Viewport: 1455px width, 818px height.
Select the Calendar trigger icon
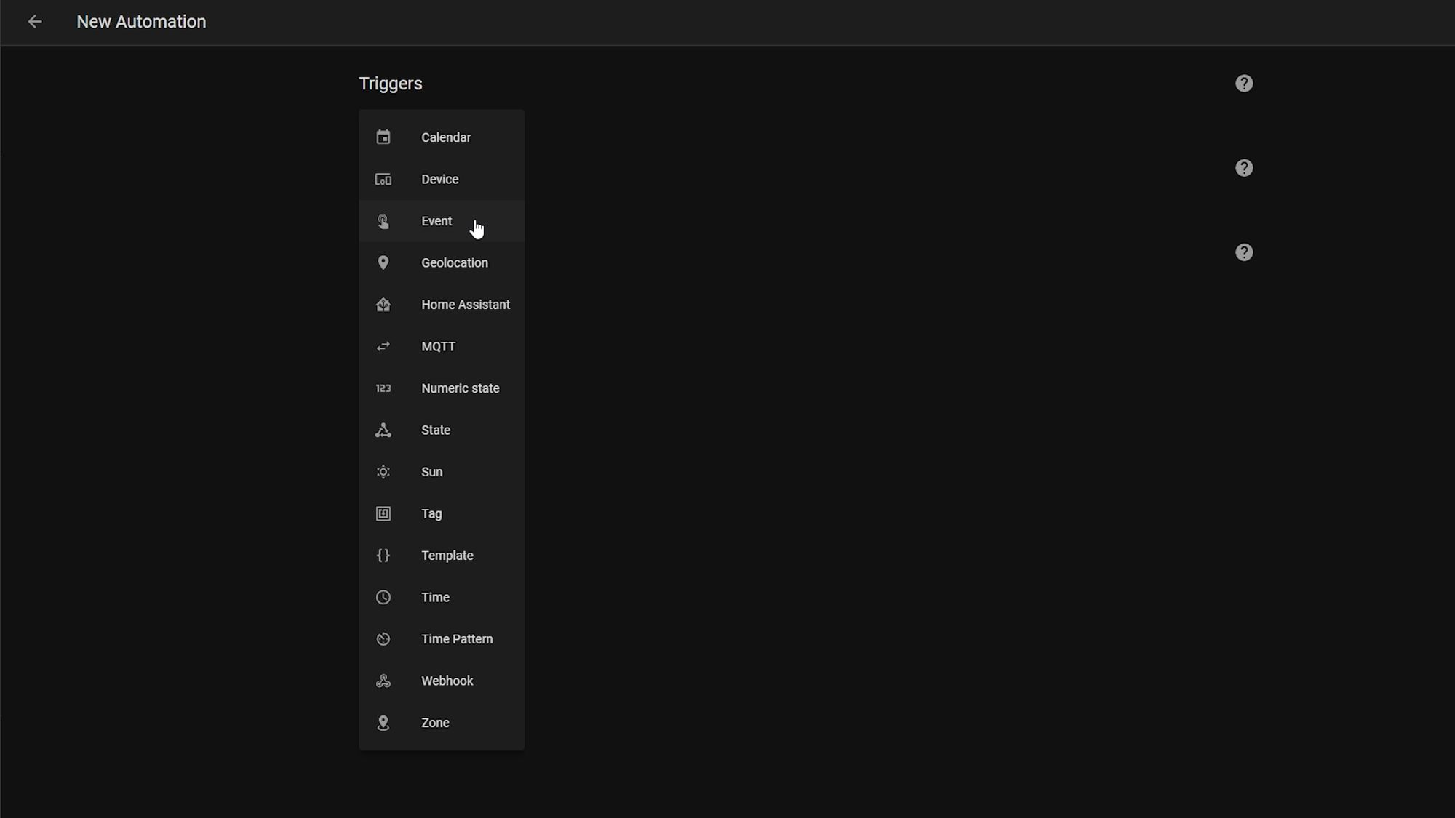coord(383,137)
